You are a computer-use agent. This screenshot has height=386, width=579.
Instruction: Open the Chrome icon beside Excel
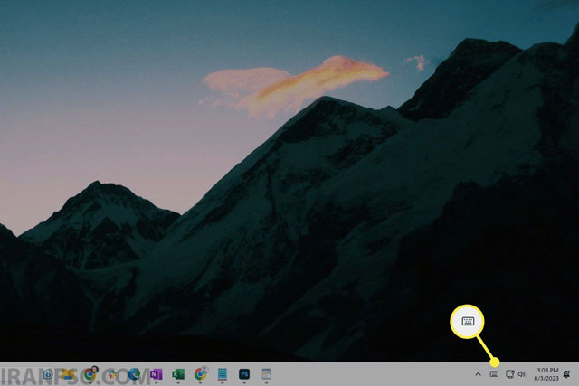pos(201,374)
